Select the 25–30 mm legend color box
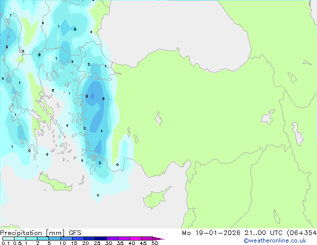317x245 pixels. pyautogui.click(x=100, y=238)
